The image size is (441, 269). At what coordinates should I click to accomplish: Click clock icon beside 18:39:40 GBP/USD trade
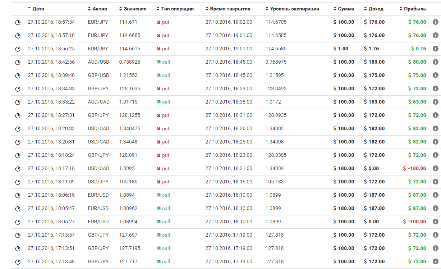click(18, 76)
